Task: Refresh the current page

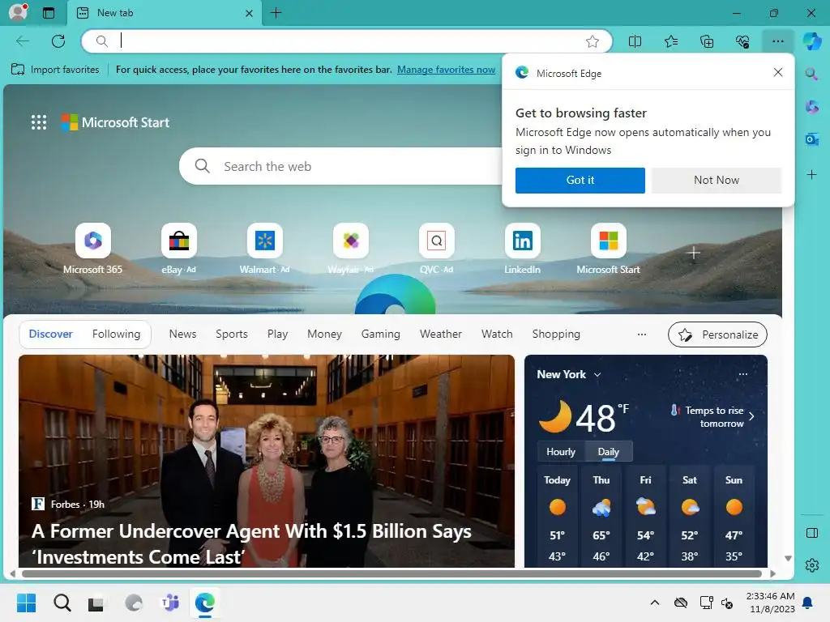Action: pos(58,41)
